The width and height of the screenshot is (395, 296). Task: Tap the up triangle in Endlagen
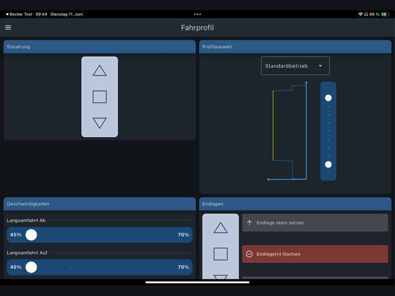coord(221,228)
